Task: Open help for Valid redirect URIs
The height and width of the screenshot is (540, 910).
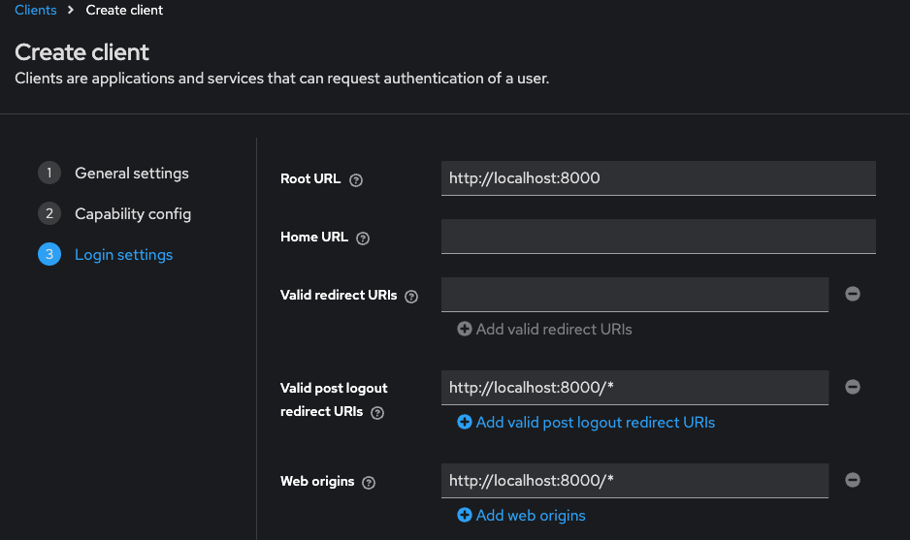Action: 411,296
